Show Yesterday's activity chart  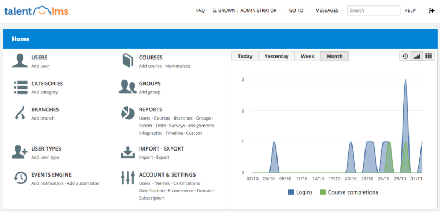276,56
